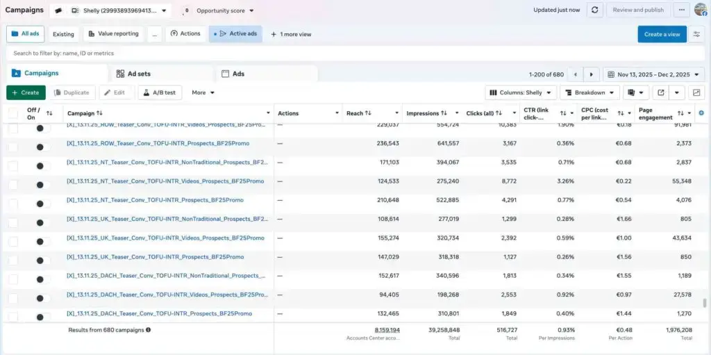Select the DACH_Teaser Videos row checkbox
Screen dimensions: 711x355
coord(13,298)
